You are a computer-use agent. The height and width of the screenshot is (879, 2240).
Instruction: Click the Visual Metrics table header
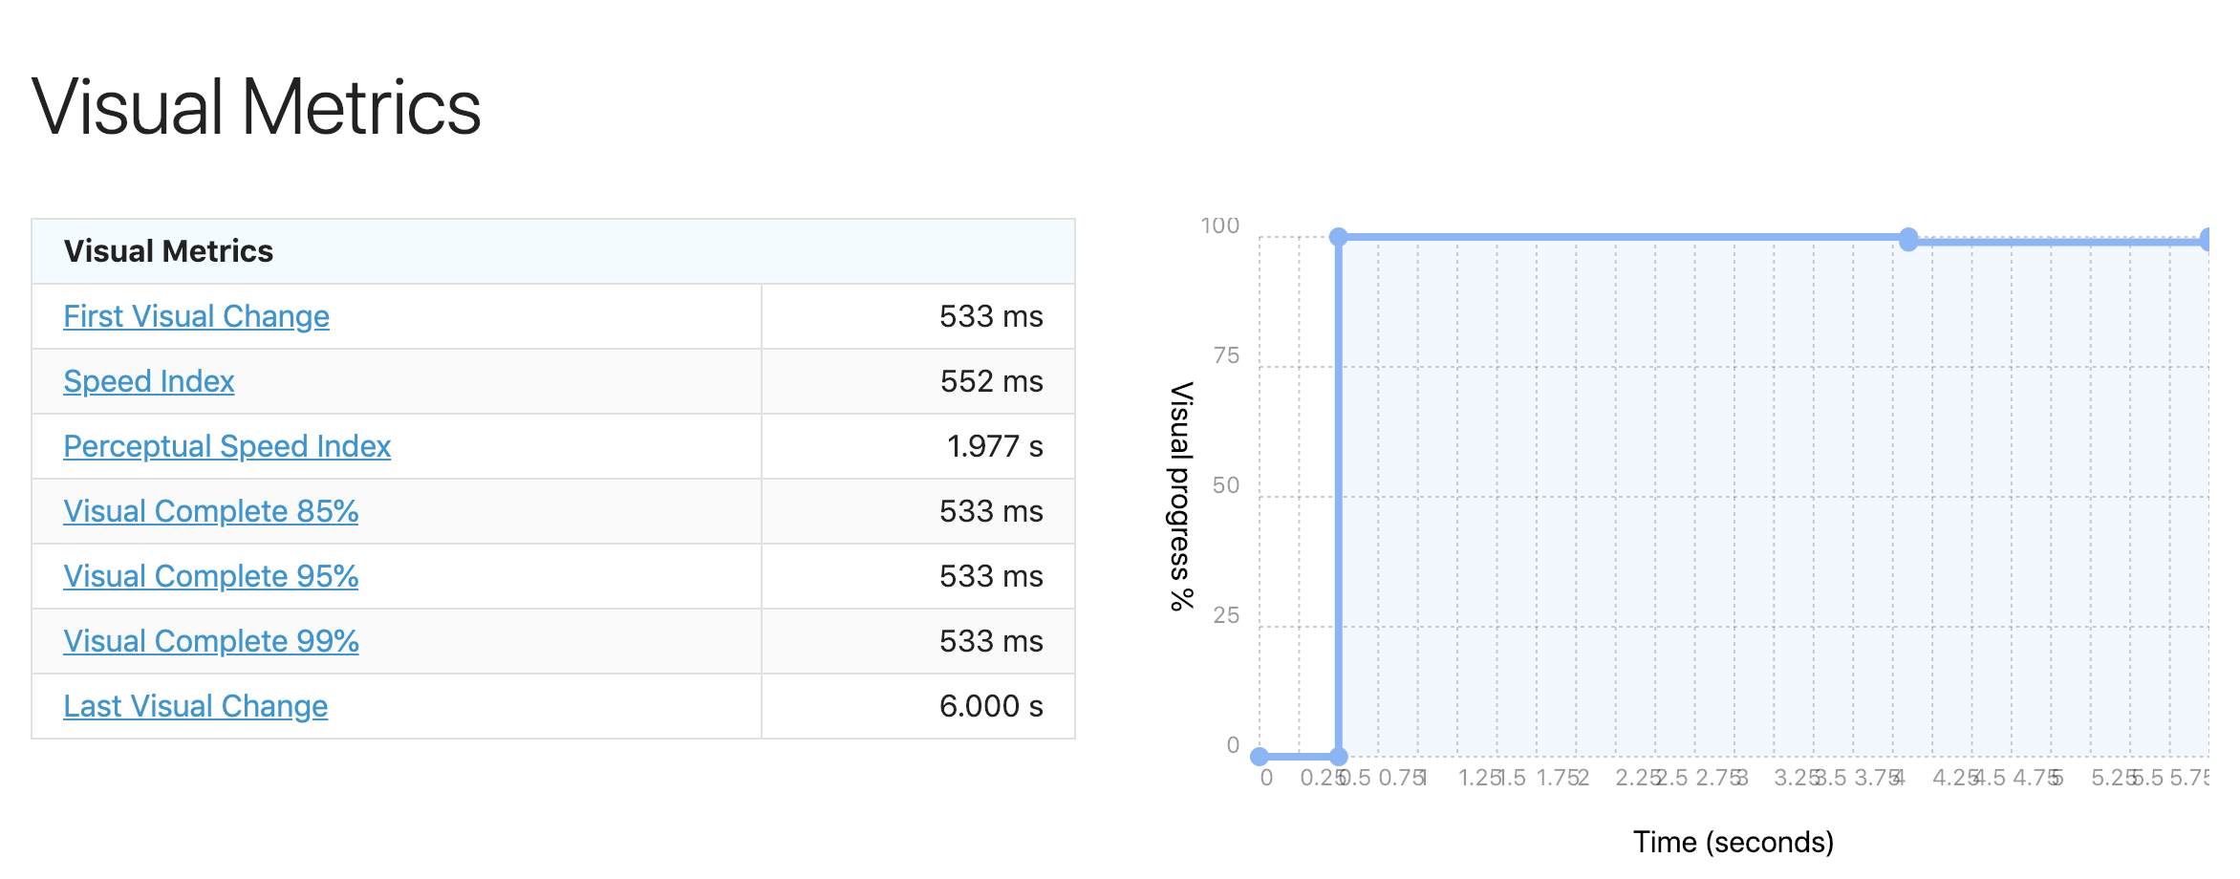[x=553, y=251]
